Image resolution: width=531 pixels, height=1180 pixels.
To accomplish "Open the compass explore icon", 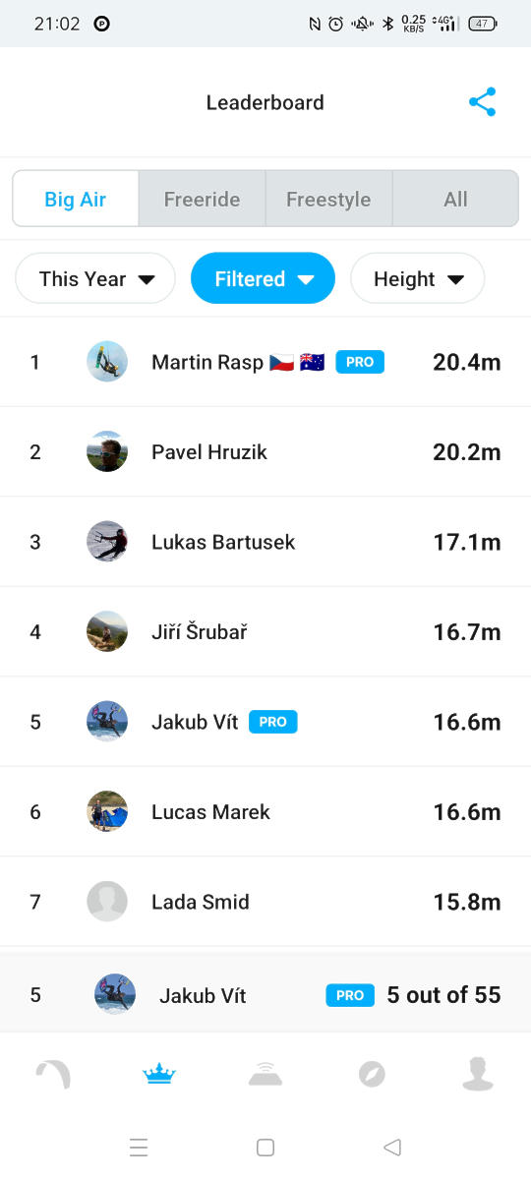I will [372, 1075].
